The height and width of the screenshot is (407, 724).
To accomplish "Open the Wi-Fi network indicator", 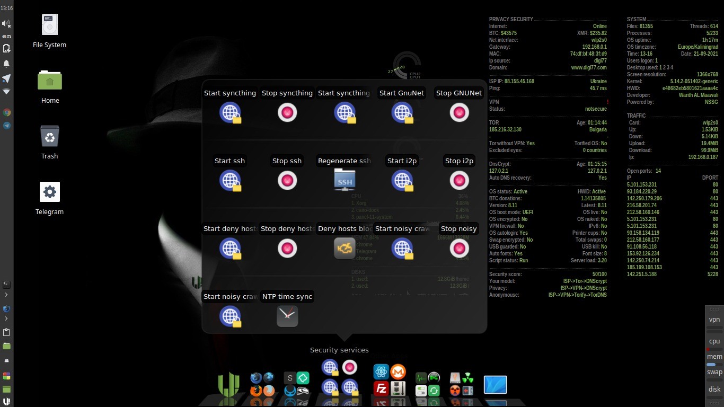I will tap(6, 92).
